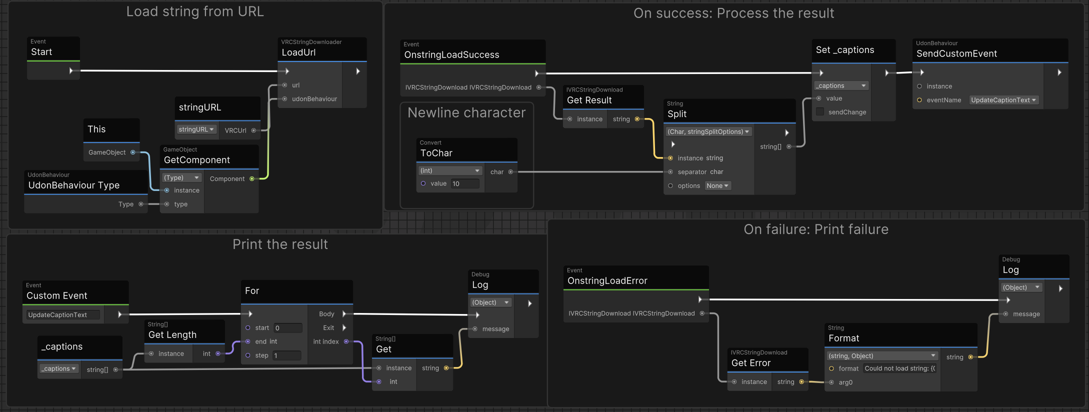This screenshot has width=1089, height=412.
Task: Click the Get Error string output port
Action: coord(801,382)
